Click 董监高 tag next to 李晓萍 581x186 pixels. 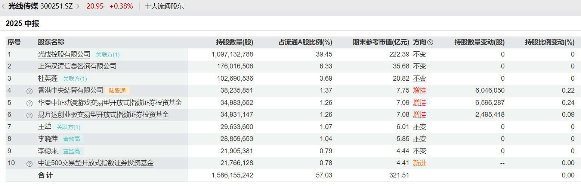pyautogui.click(x=71, y=139)
